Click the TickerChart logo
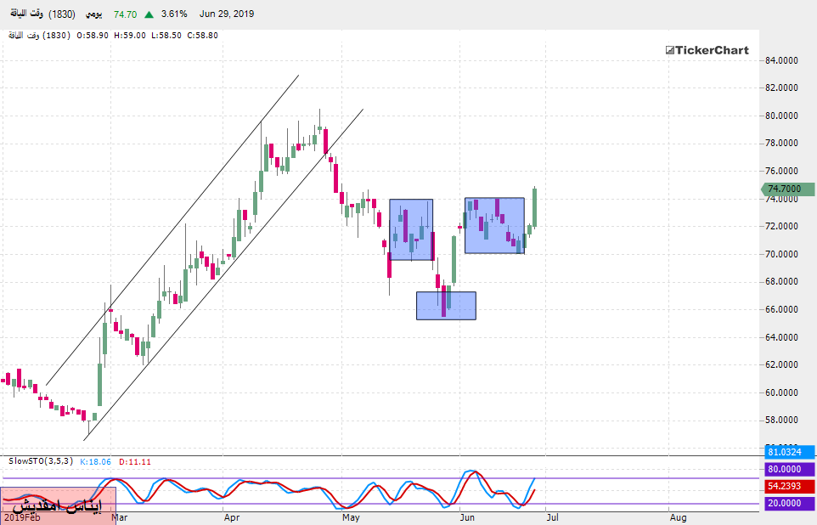The image size is (817, 525). pos(707,50)
